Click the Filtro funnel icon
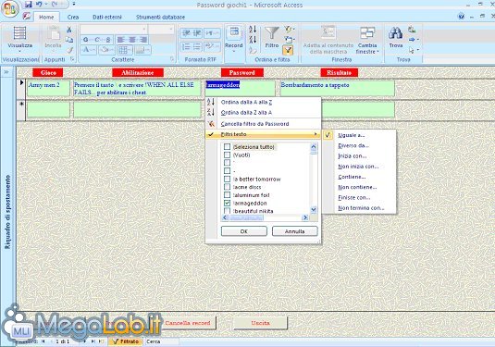Viewport: 495px width, 347px height. [272, 33]
